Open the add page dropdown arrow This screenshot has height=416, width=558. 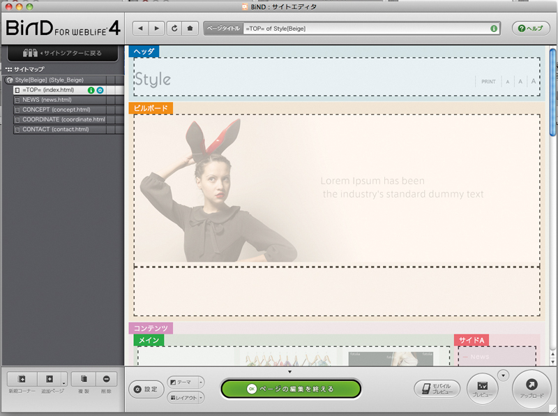point(64,383)
